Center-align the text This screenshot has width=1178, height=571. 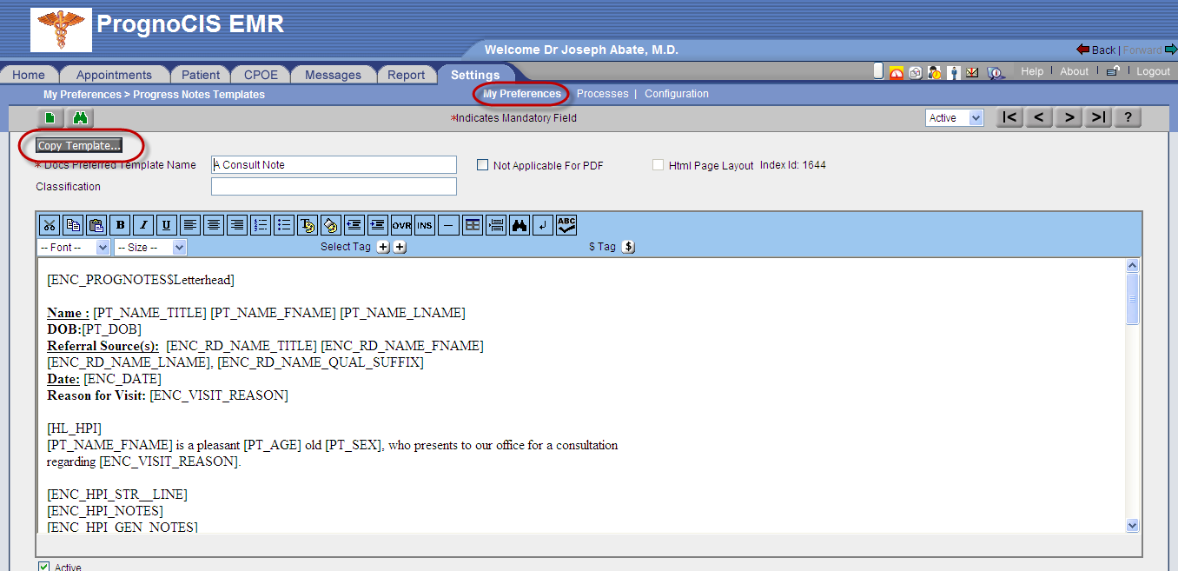(x=214, y=225)
